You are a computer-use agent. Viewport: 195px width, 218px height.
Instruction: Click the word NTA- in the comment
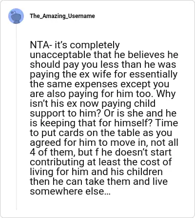[x=41, y=45]
